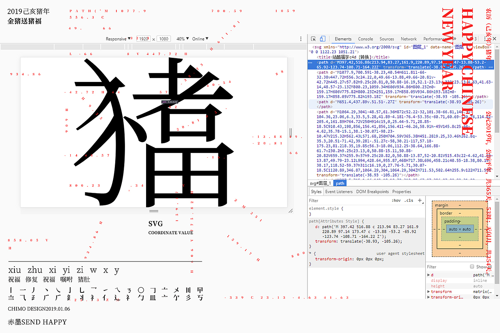Viewport: 500px width, 333px height.
Task: Select the title 站酷福字c4d DOM node
Action: 354,57
